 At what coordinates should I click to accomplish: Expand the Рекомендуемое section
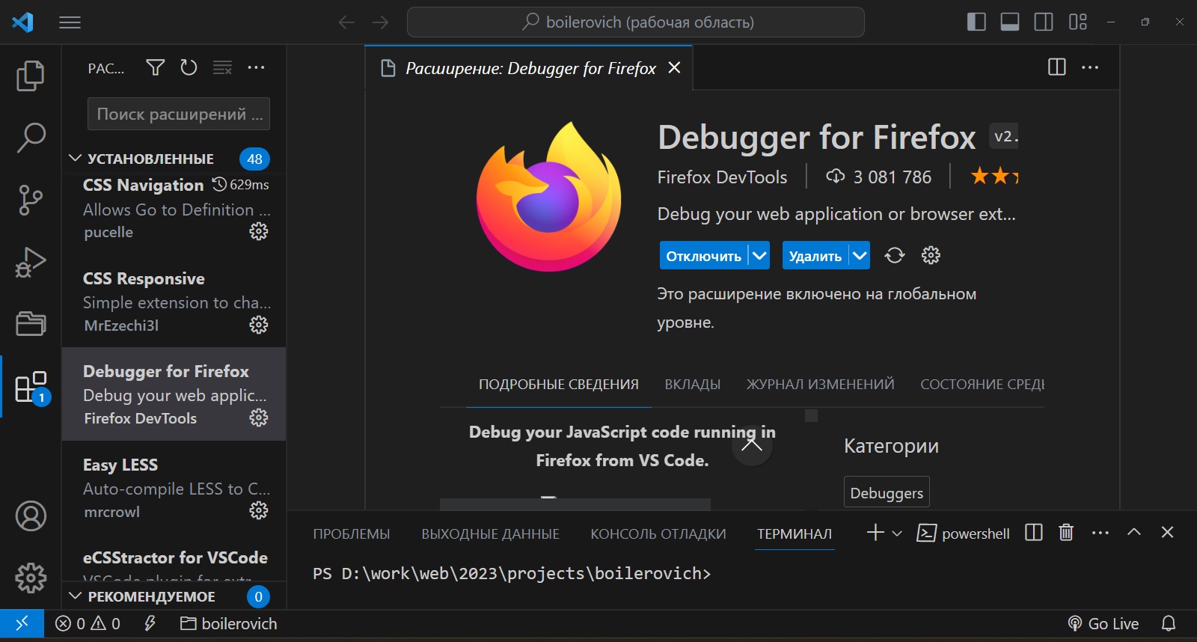pos(151,596)
